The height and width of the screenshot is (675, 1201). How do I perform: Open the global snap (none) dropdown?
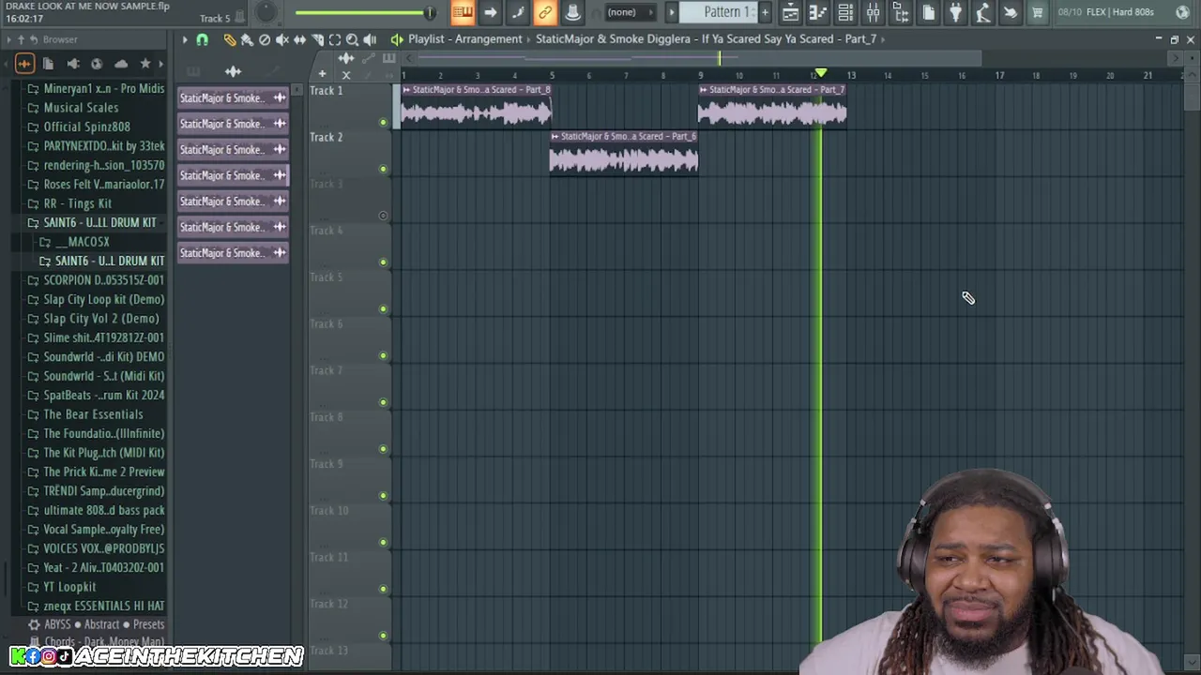(x=629, y=12)
